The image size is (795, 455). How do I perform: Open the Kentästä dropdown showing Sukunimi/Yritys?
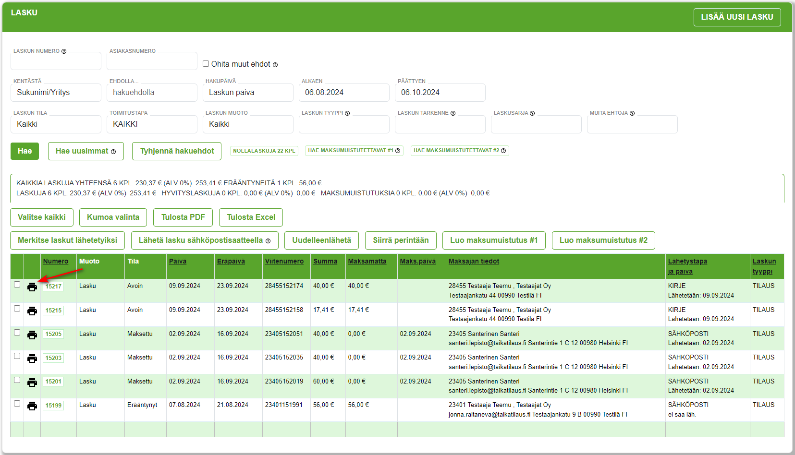(x=56, y=93)
